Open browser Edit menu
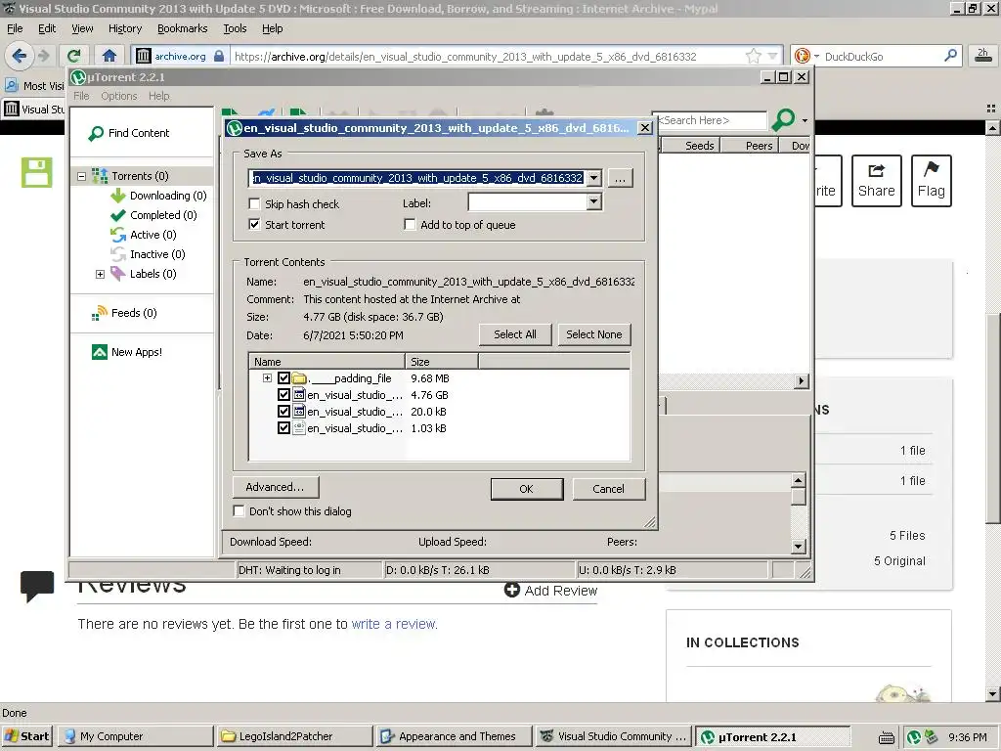Viewport: 1001px width, 751px height. pyautogui.click(x=47, y=28)
